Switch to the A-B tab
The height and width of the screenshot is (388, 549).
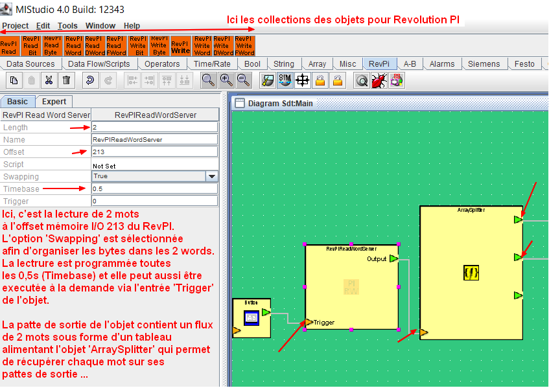pos(410,64)
